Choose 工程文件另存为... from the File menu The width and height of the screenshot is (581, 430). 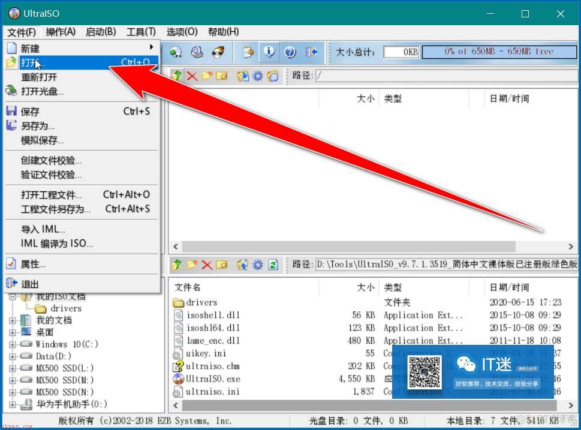tap(82, 209)
